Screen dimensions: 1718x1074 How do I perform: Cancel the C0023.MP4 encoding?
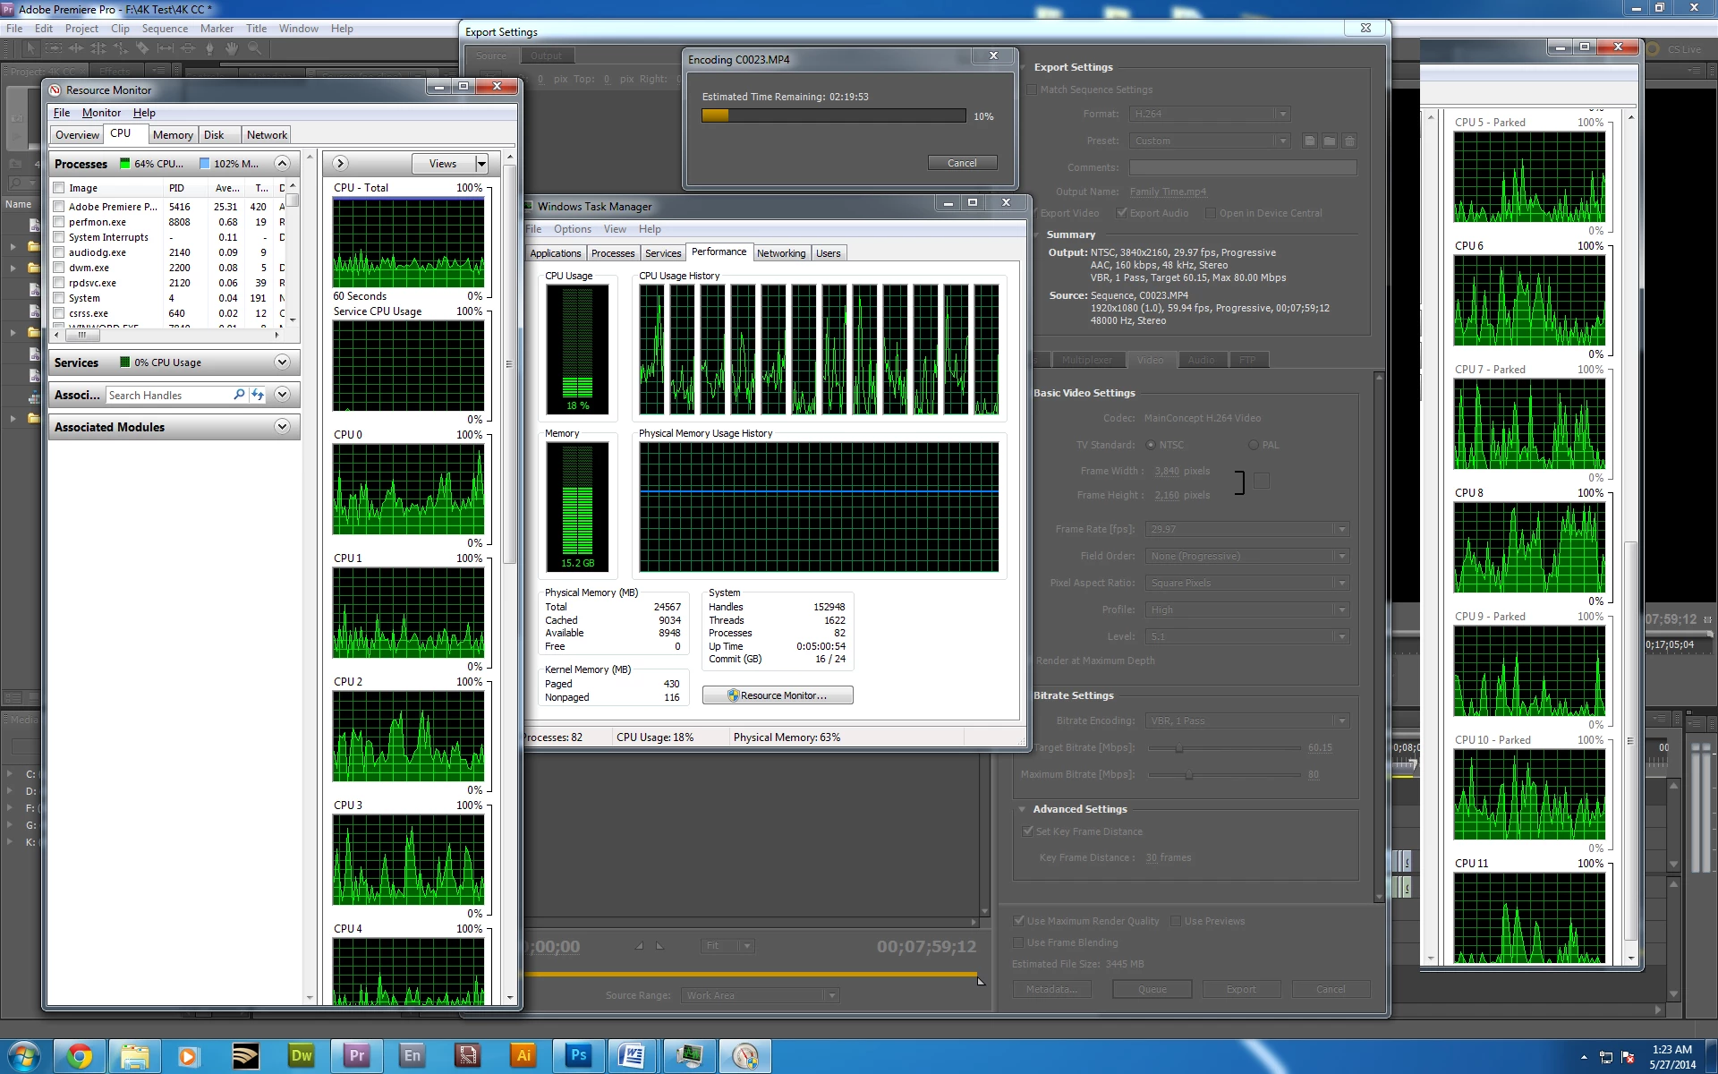click(962, 163)
